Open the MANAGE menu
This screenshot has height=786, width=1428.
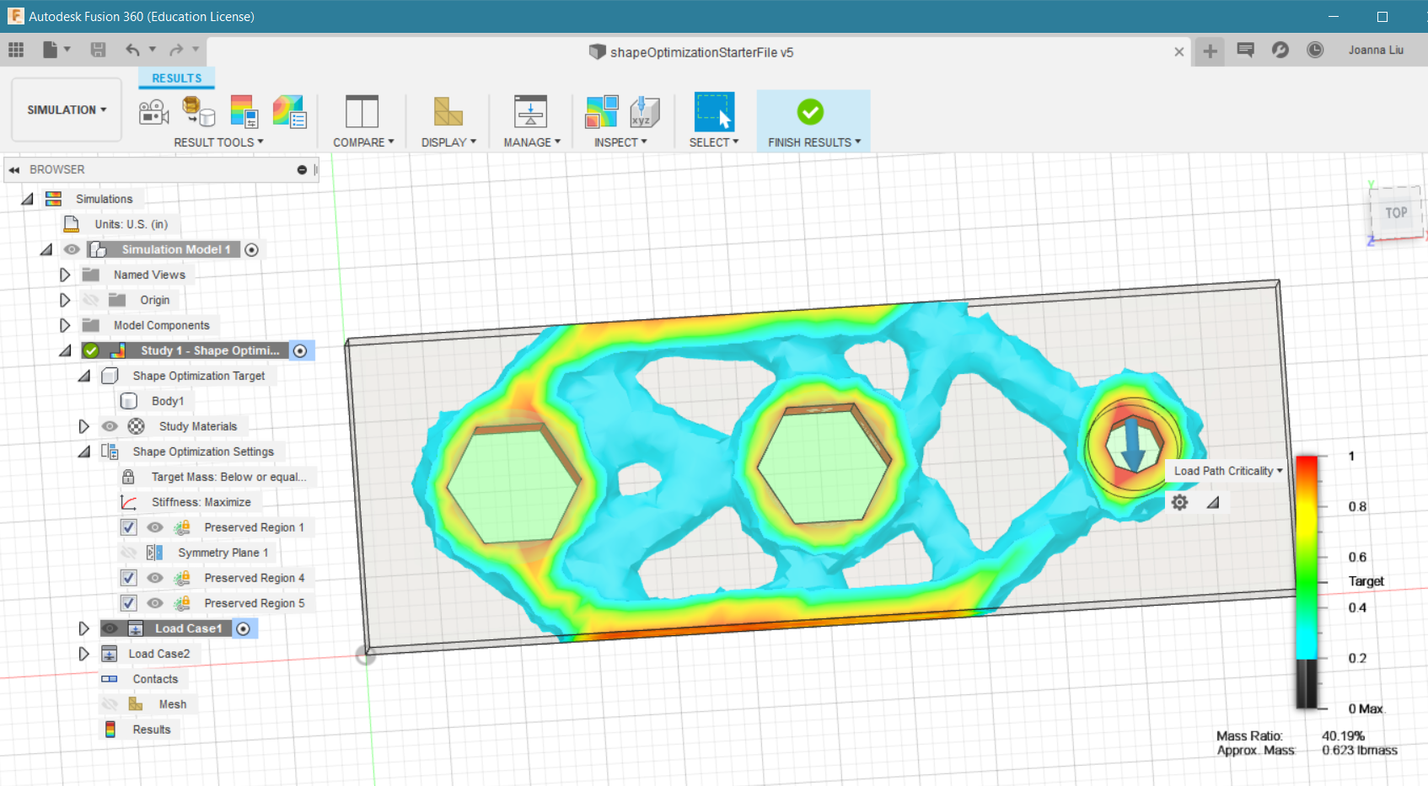532,142
